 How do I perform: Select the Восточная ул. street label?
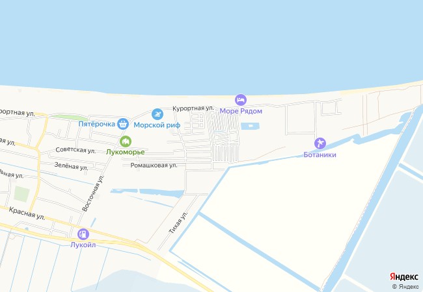click(93, 193)
